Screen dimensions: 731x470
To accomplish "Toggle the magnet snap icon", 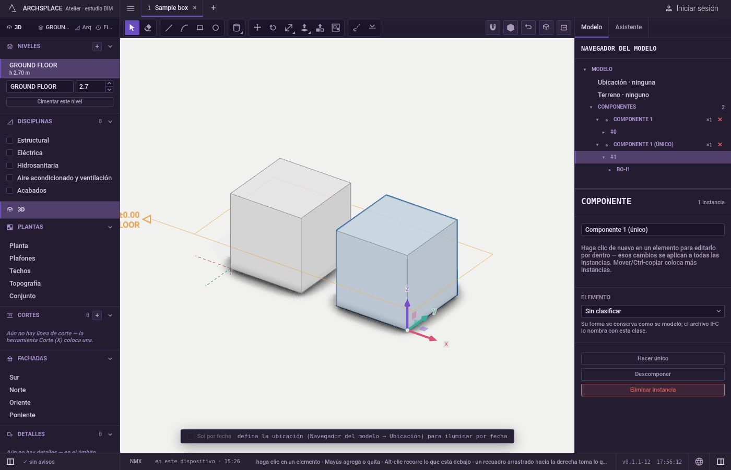I will (493, 28).
